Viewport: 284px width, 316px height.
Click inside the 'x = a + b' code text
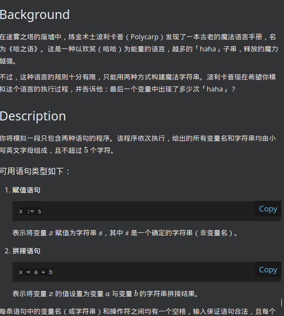click(36, 272)
